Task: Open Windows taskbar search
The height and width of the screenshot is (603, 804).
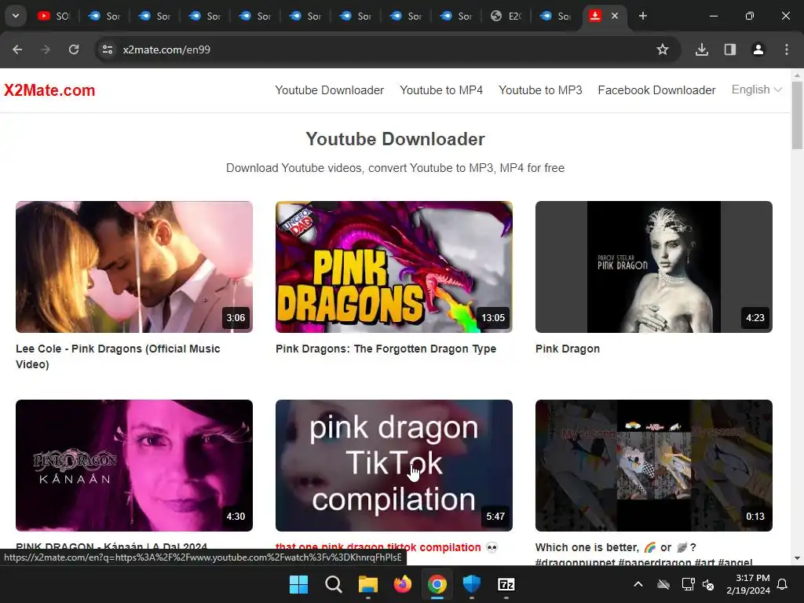Action: (x=333, y=584)
